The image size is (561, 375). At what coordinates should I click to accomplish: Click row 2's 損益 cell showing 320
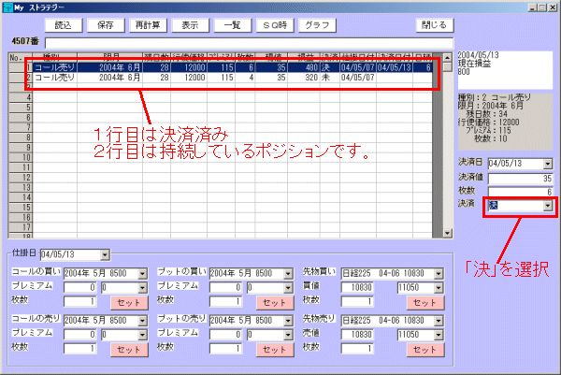[303, 78]
